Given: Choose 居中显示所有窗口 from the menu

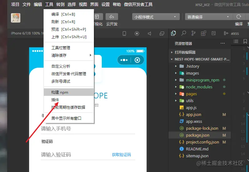Looking at the screenshot, I should [69, 118].
